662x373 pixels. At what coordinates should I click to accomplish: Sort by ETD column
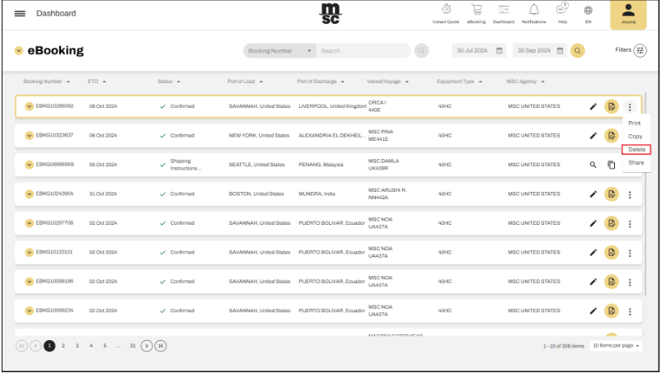click(x=96, y=82)
